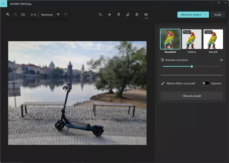The image size is (229, 163).
Task: Redo the last undone edit
Action: pos(66,15)
